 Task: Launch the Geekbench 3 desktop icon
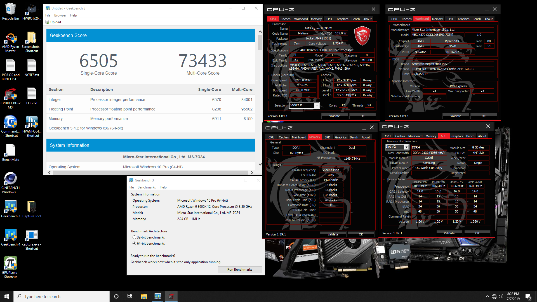point(10,209)
